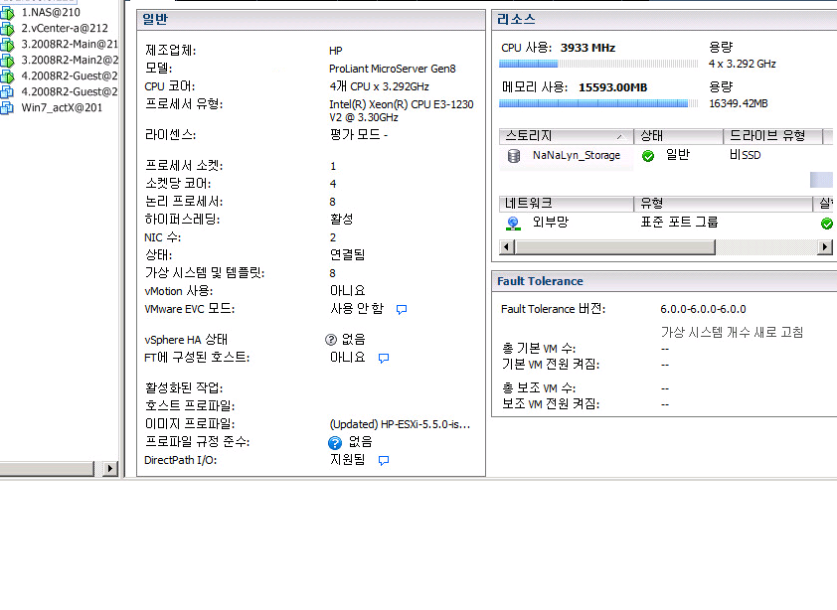
Task: Click the 15593.00MB memory usage value
Action: pyautogui.click(x=612, y=87)
